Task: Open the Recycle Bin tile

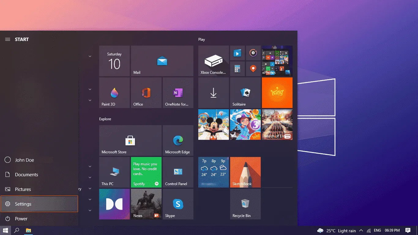Action: (245, 204)
